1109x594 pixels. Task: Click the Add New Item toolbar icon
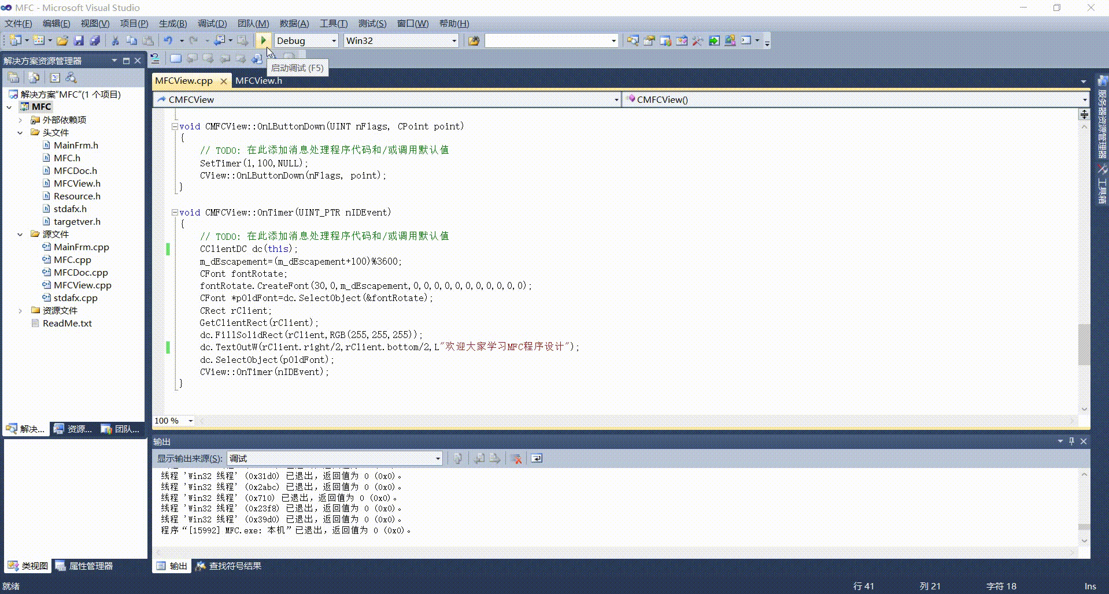(x=39, y=40)
